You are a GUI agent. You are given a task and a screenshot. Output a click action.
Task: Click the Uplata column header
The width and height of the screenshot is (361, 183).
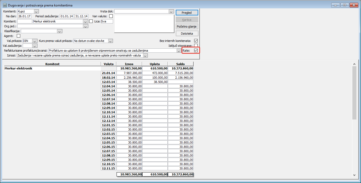point(155,64)
